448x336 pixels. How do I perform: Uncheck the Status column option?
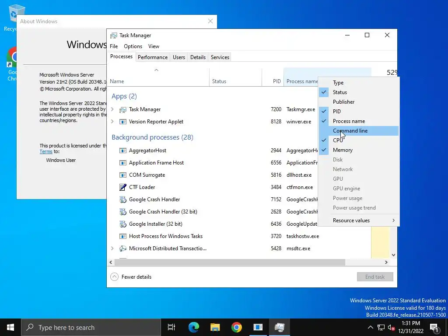pyautogui.click(x=359, y=92)
